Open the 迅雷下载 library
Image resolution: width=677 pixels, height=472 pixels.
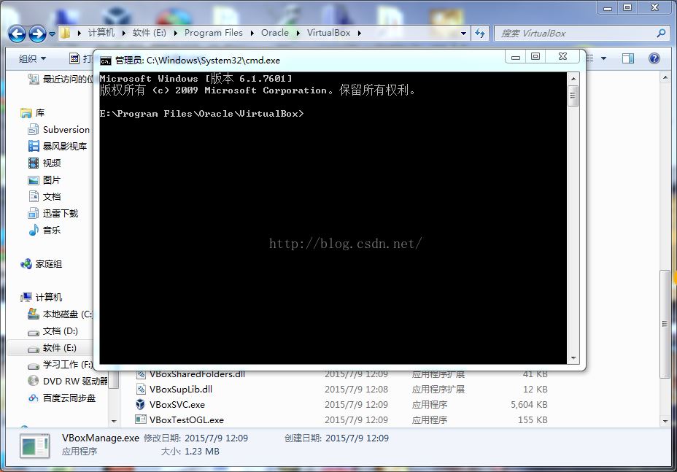(53, 213)
